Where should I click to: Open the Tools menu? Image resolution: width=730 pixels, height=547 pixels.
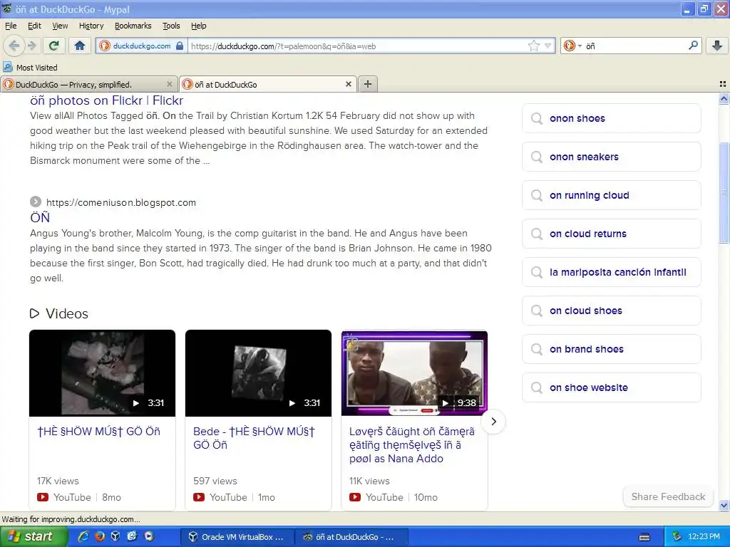coord(171,26)
